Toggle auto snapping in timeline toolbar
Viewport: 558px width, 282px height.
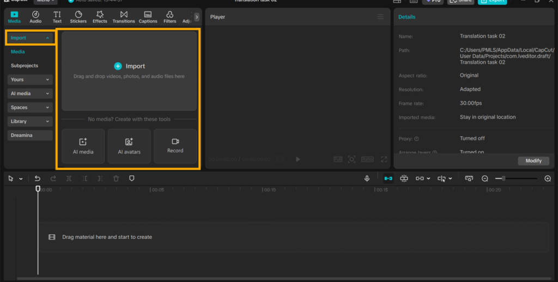coord(404,179)
